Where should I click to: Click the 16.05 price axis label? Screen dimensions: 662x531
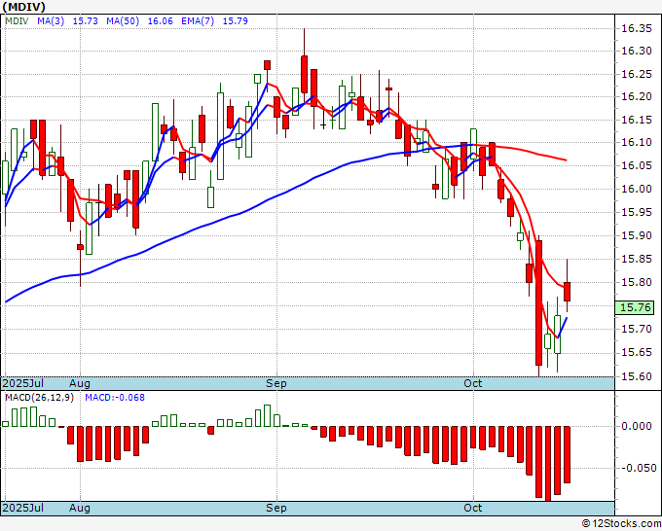pyautogui.click(x=637, y=165)
